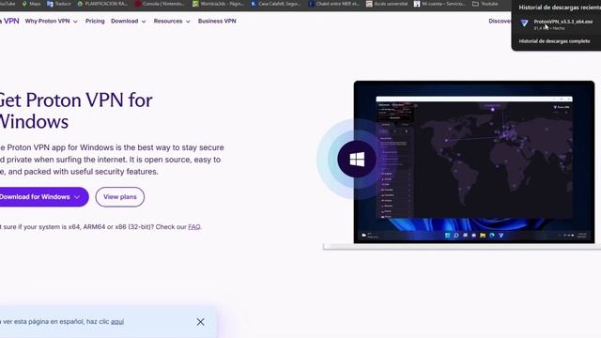The width and height of the screenshot is (601, 338).
Task: Open the Maps bookmark
Action: (31, 4)
